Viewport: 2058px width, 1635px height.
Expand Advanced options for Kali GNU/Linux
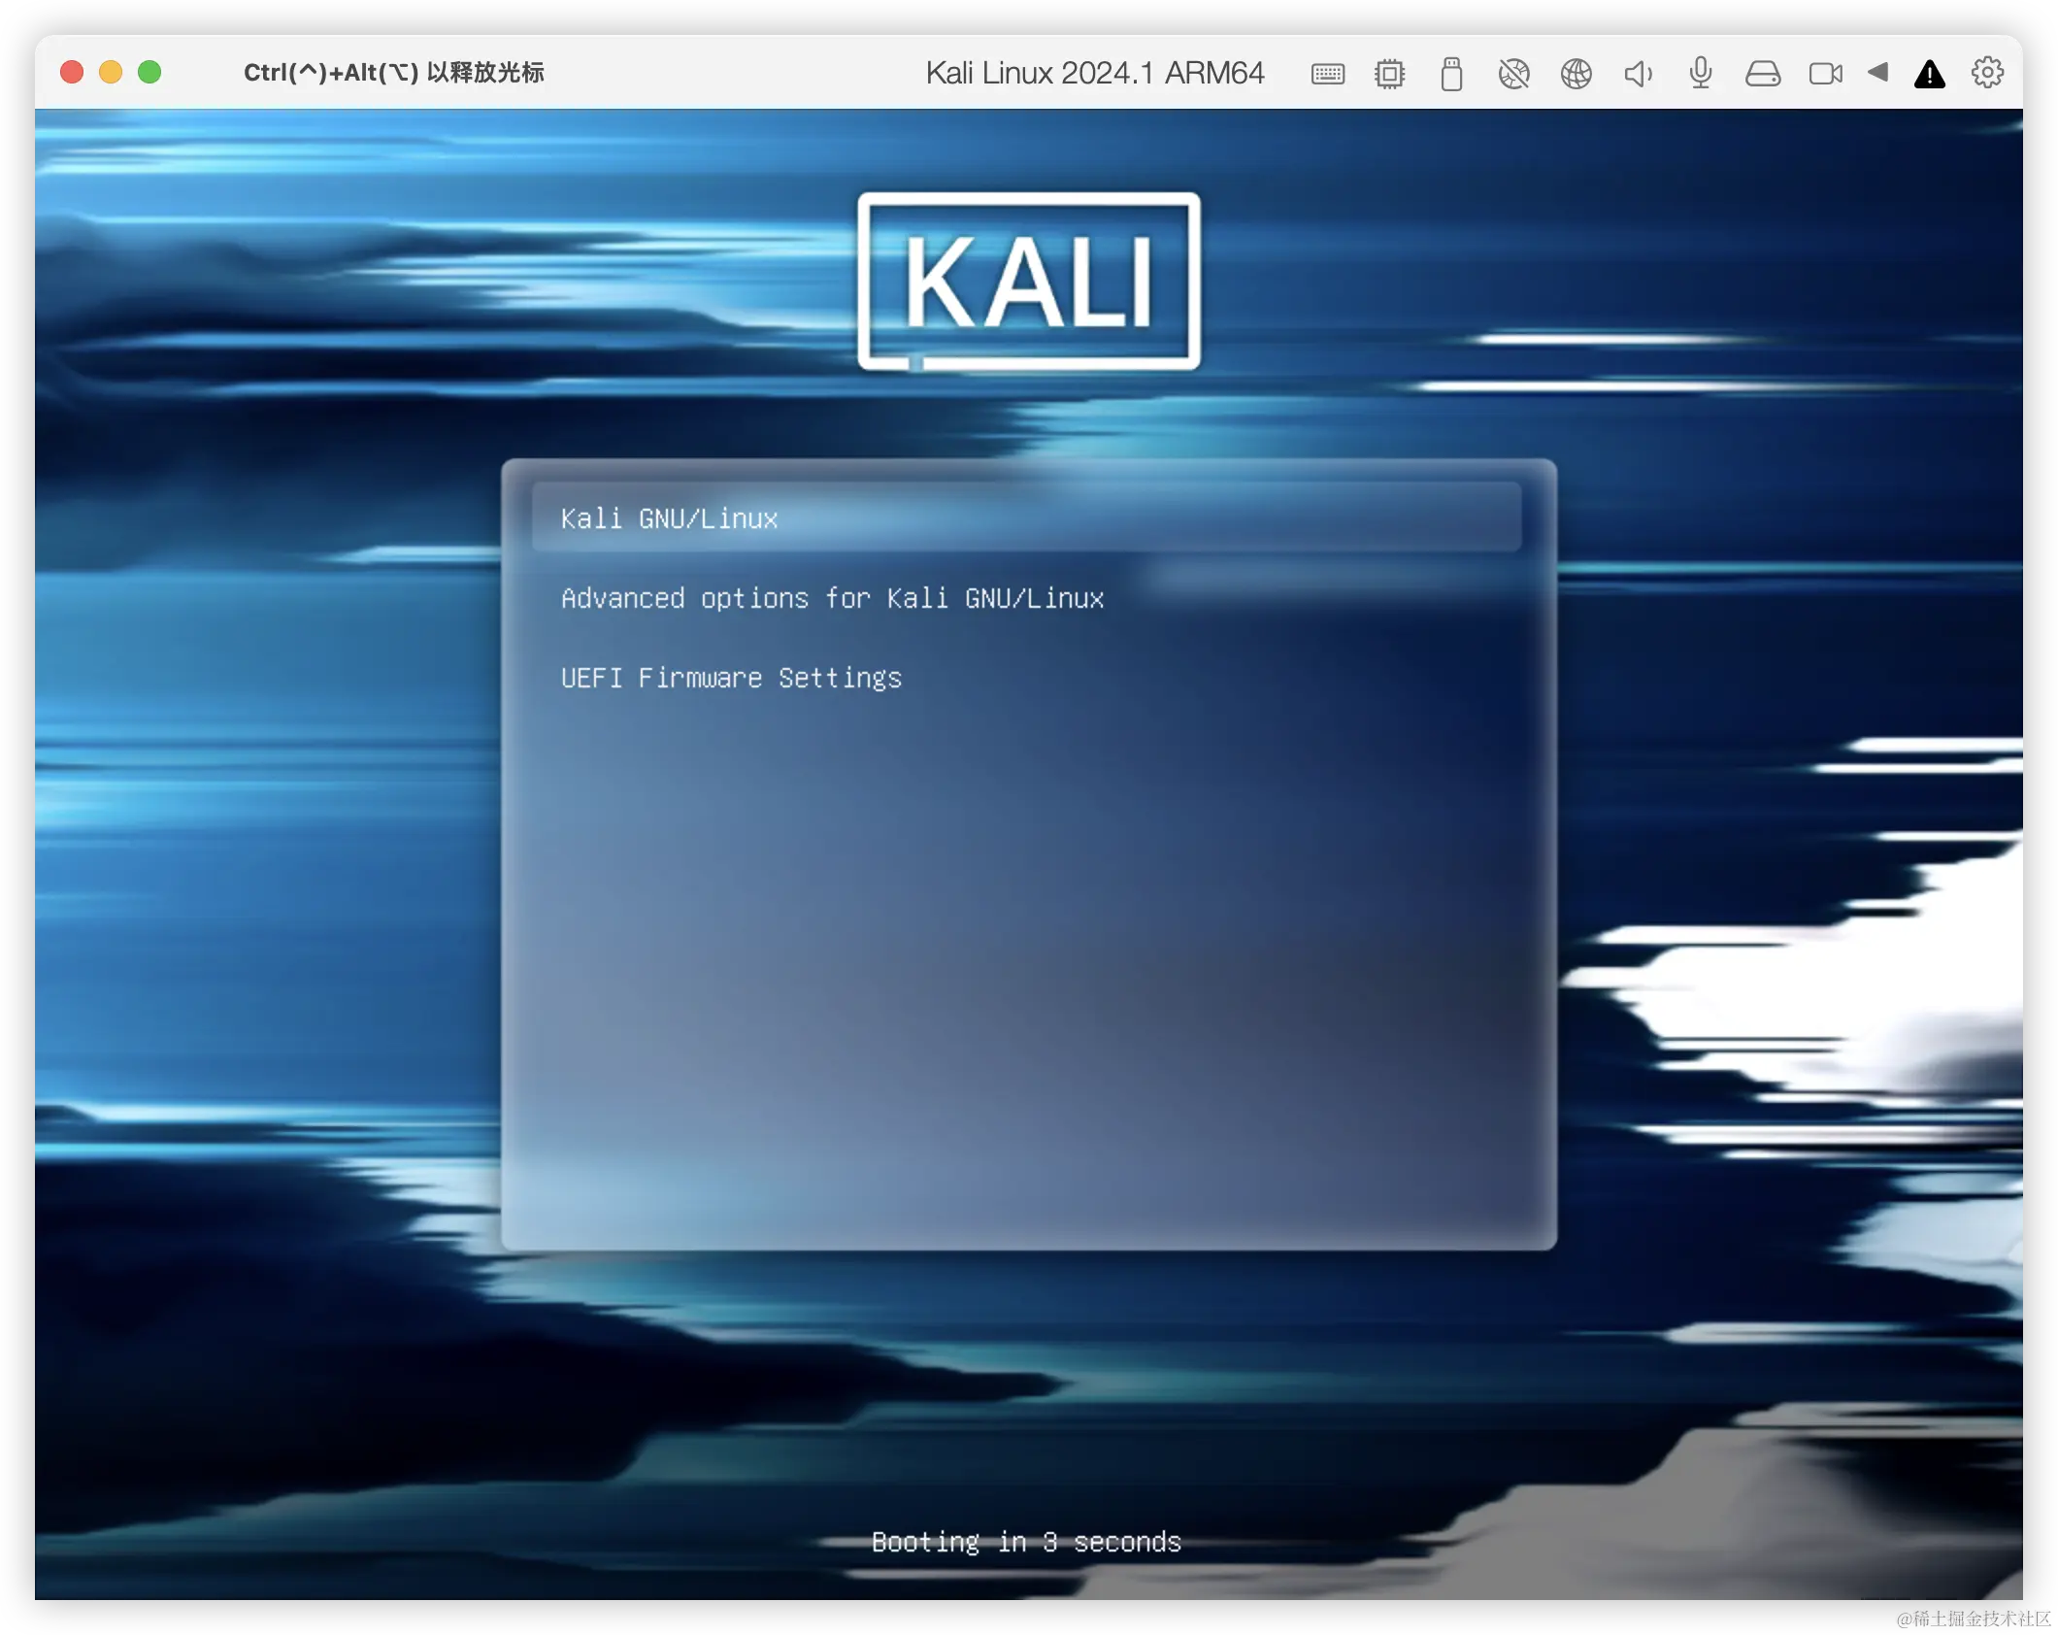pyautogui.click(x=832, y=598)
